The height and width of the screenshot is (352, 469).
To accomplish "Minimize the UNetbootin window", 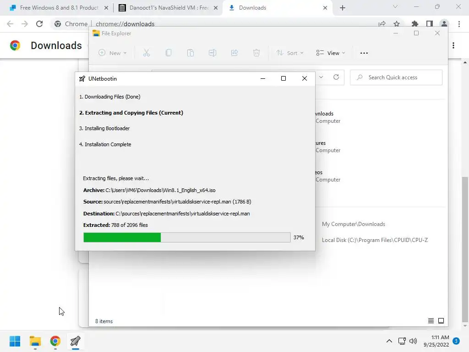I will point(263,78).
